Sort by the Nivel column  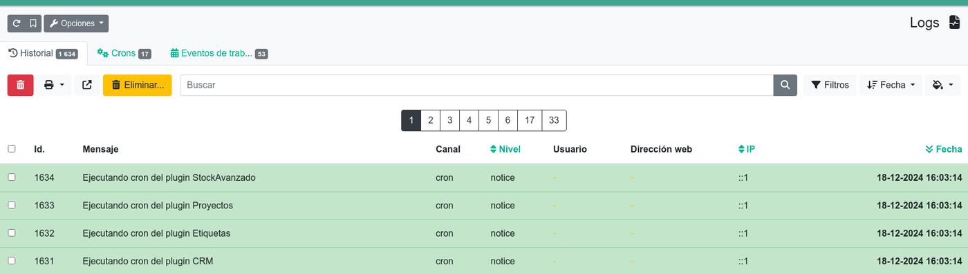tap(505, 149)
